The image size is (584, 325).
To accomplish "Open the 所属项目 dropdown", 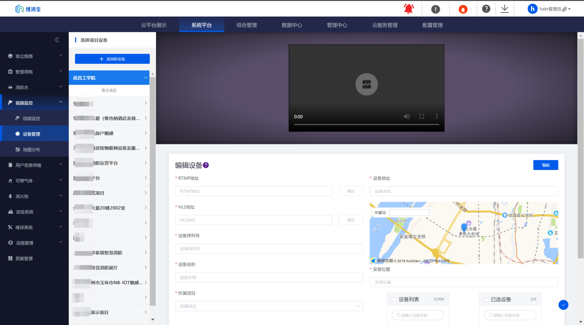I will point(269,306).
